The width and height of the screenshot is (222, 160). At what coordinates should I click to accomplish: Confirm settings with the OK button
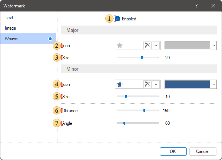pyautogui.click(x=173, y=151)
